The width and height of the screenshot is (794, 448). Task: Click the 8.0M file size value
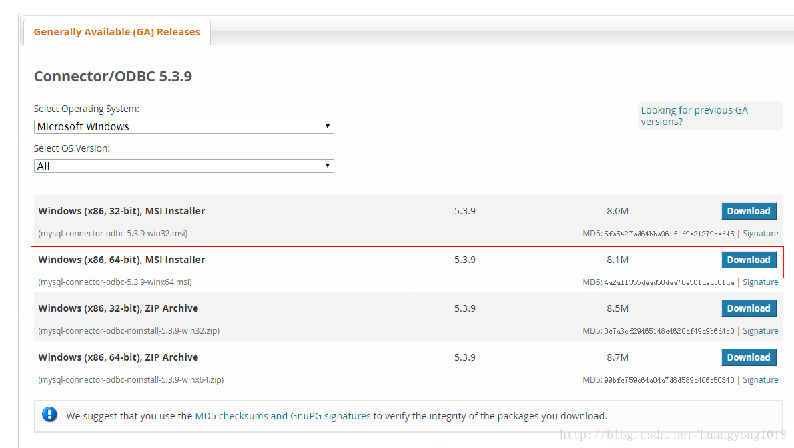click(617, 211)
